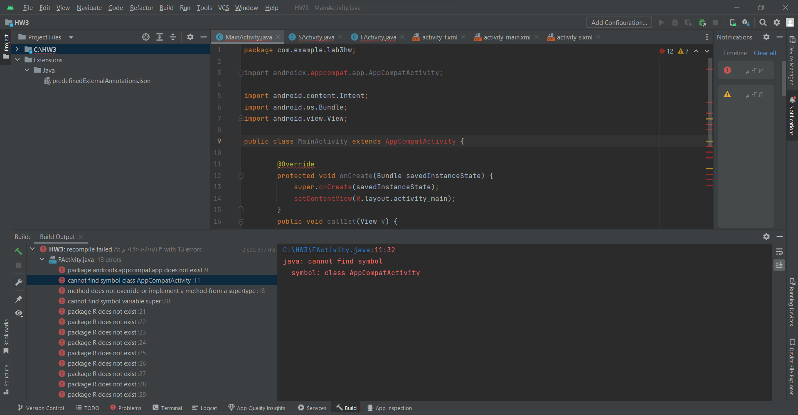This screenshot has width=798, height=415.
Task: Toggle the eye view options in Build panel
Action: point(19,313)
